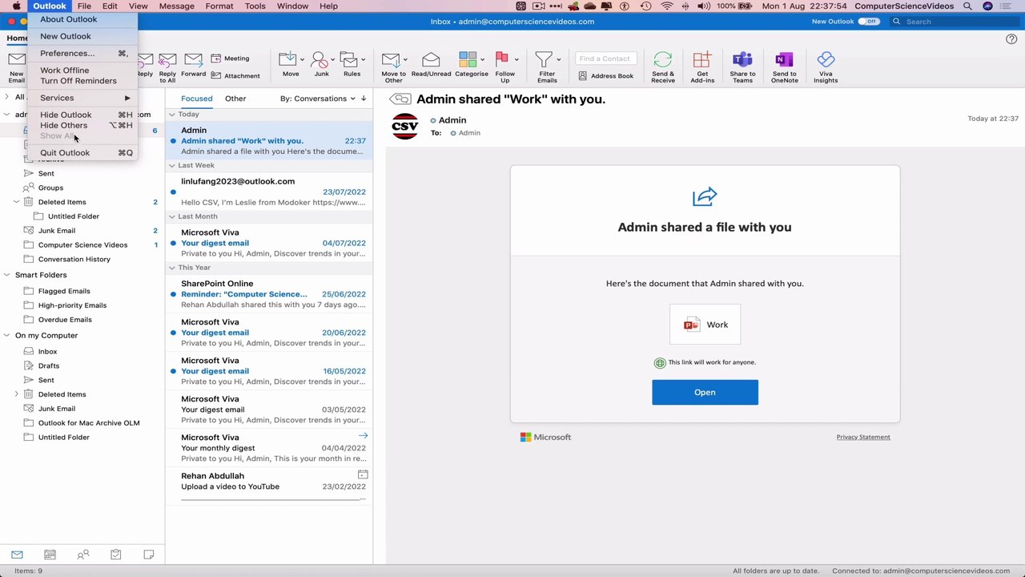Open the Rules icon
Viewport: 1025px width, 577px height.
point(348,59)
